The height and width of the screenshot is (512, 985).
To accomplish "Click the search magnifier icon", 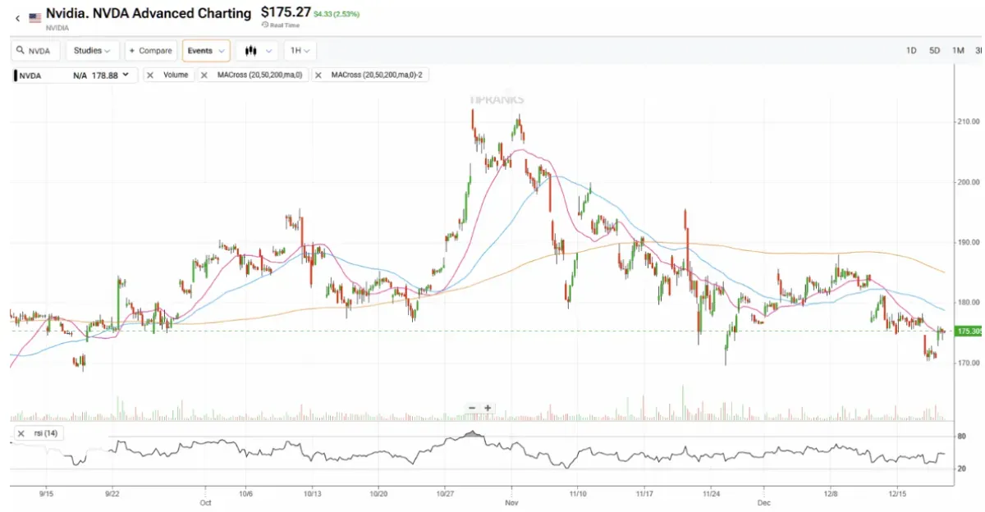I will coord(21,51).
